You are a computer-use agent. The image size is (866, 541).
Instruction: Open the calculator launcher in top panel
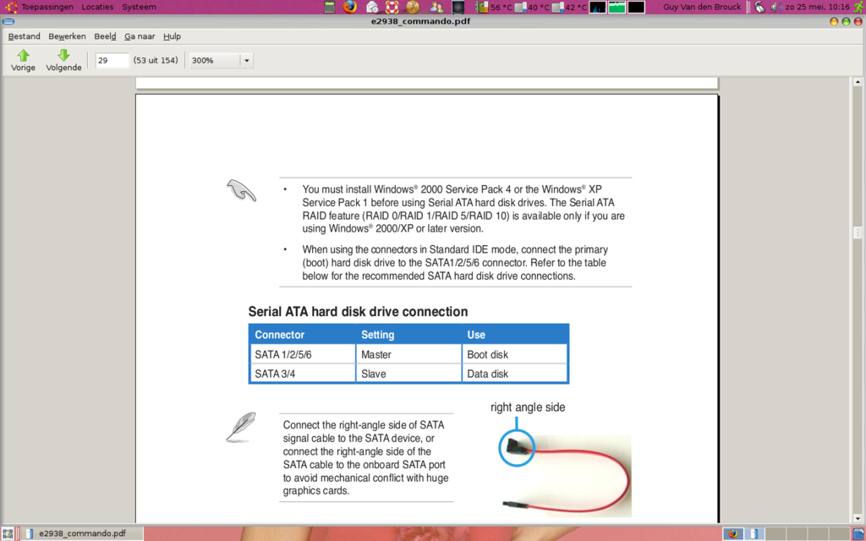tap(331, 7)
